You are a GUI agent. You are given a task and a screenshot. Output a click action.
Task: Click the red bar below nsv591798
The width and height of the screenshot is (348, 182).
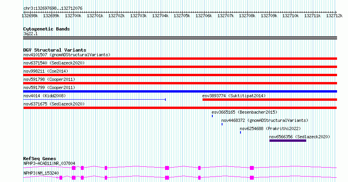[180, 83]
